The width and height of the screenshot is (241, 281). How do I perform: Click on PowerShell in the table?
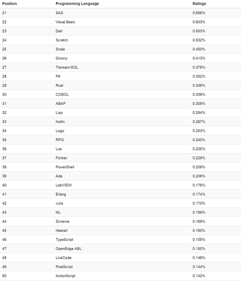(x=65, y=167)
